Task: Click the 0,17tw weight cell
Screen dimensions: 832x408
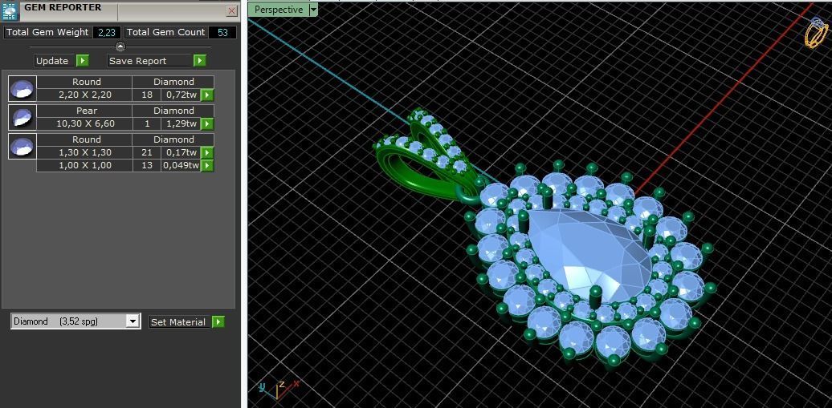Action: pyautogui.click(x=181, y=152)
